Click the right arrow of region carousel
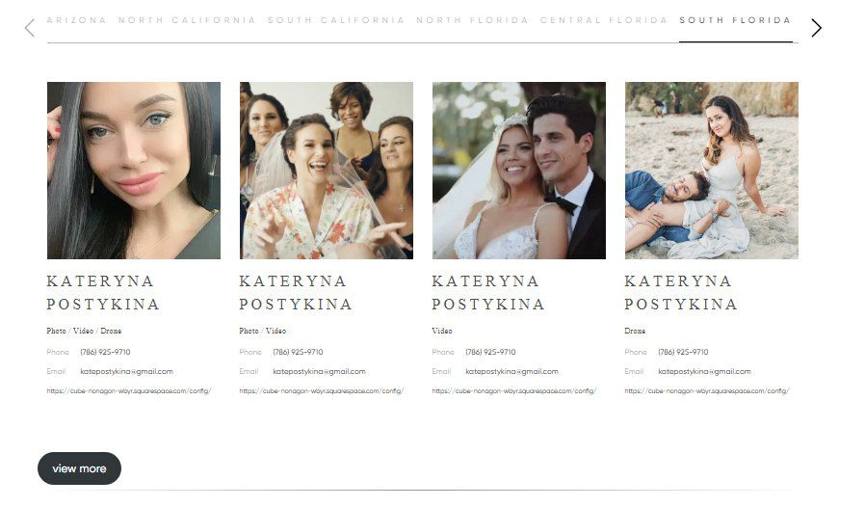 click(817, 28)
